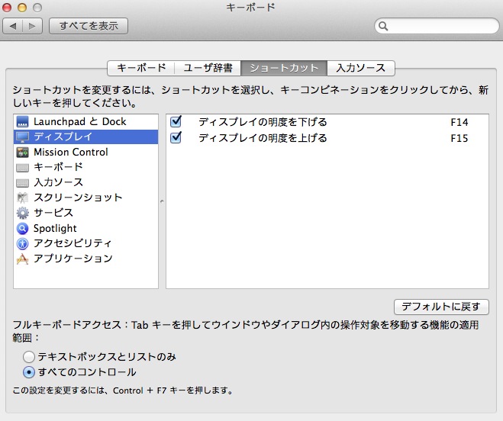
Task: Uncheck ディスプレイの明度を上げる checkbox
Action: pos(176,138)
